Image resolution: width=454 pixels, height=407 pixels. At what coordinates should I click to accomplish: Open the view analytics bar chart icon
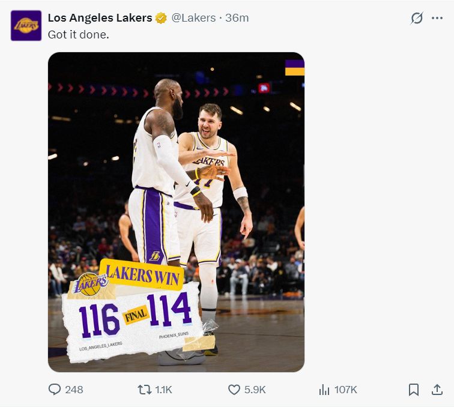coord(324,390)
